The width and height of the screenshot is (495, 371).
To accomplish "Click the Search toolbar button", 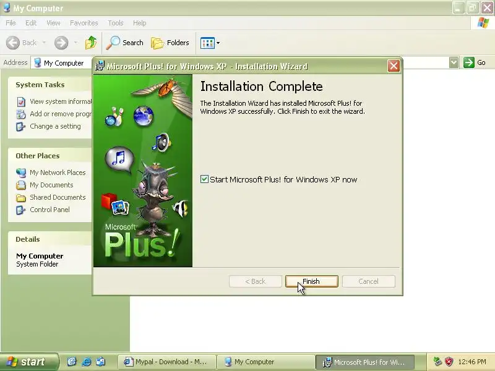I will click(x=124, y=43).
